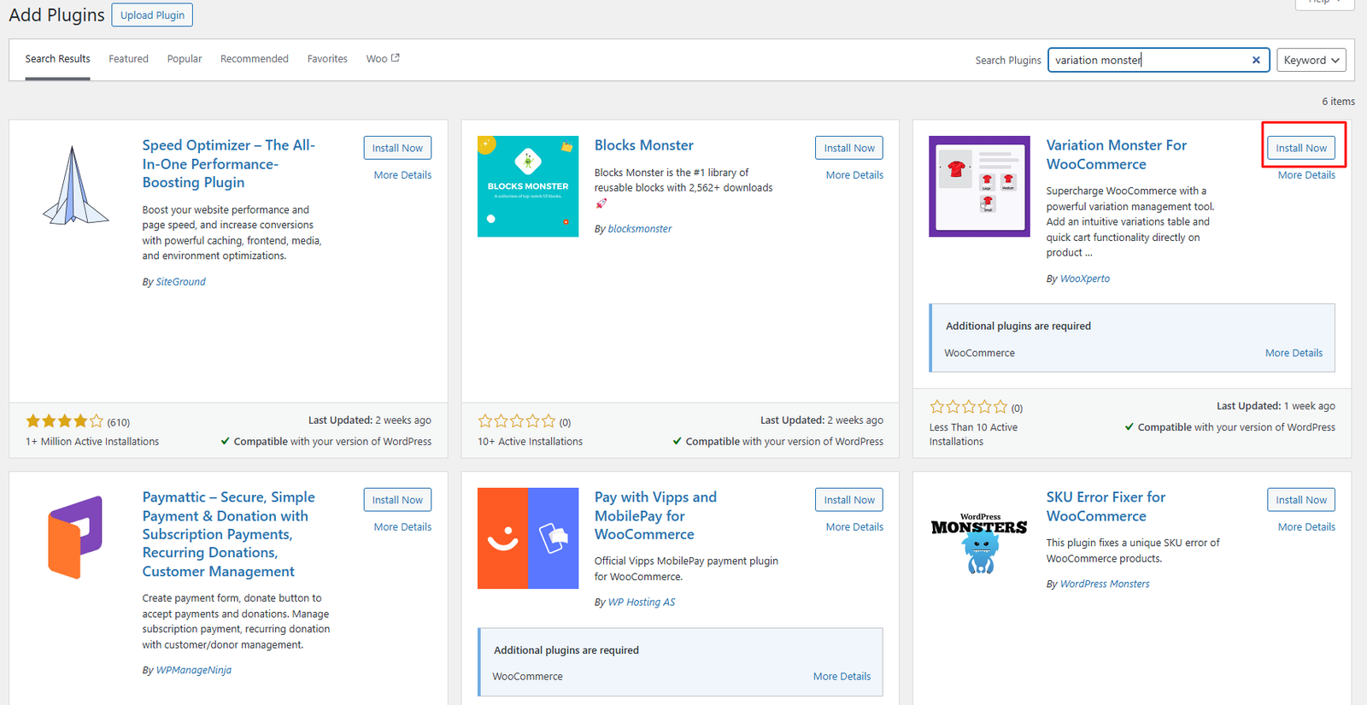This screenshot has width=1367, height=705.
Task: Open the Woo external link tab
Action: [382, 59]
